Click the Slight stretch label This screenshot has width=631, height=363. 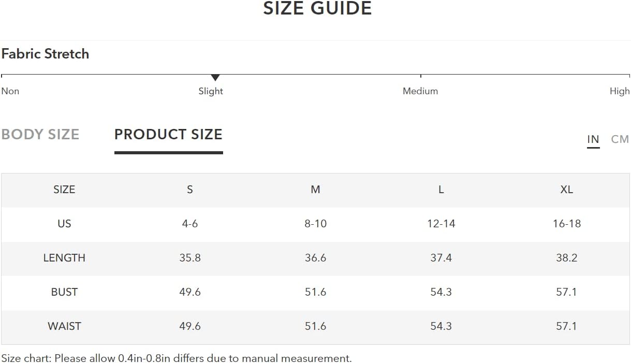coord(211,91)
